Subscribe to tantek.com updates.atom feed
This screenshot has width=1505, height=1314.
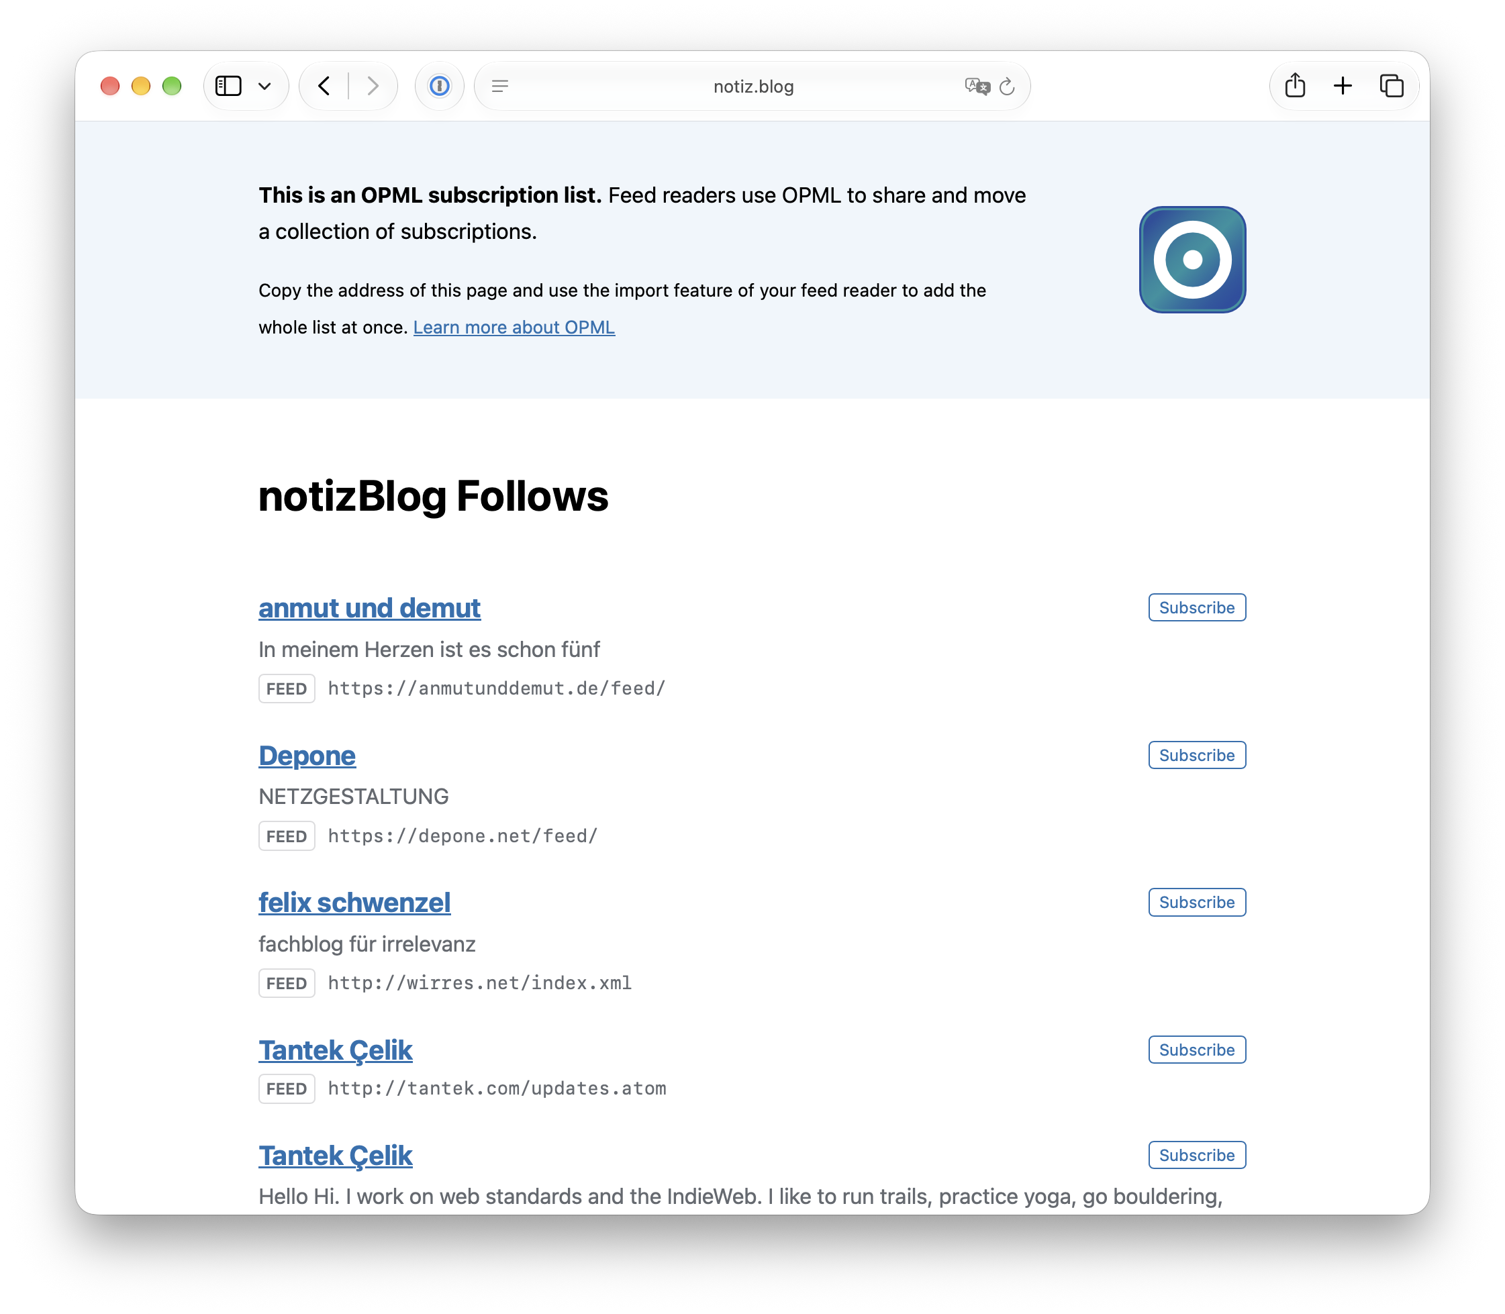(1196, 1050)
